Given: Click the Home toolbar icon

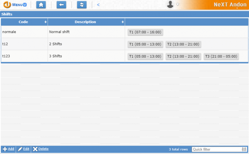Looking at the screenshot, I should tap(41, 5).
